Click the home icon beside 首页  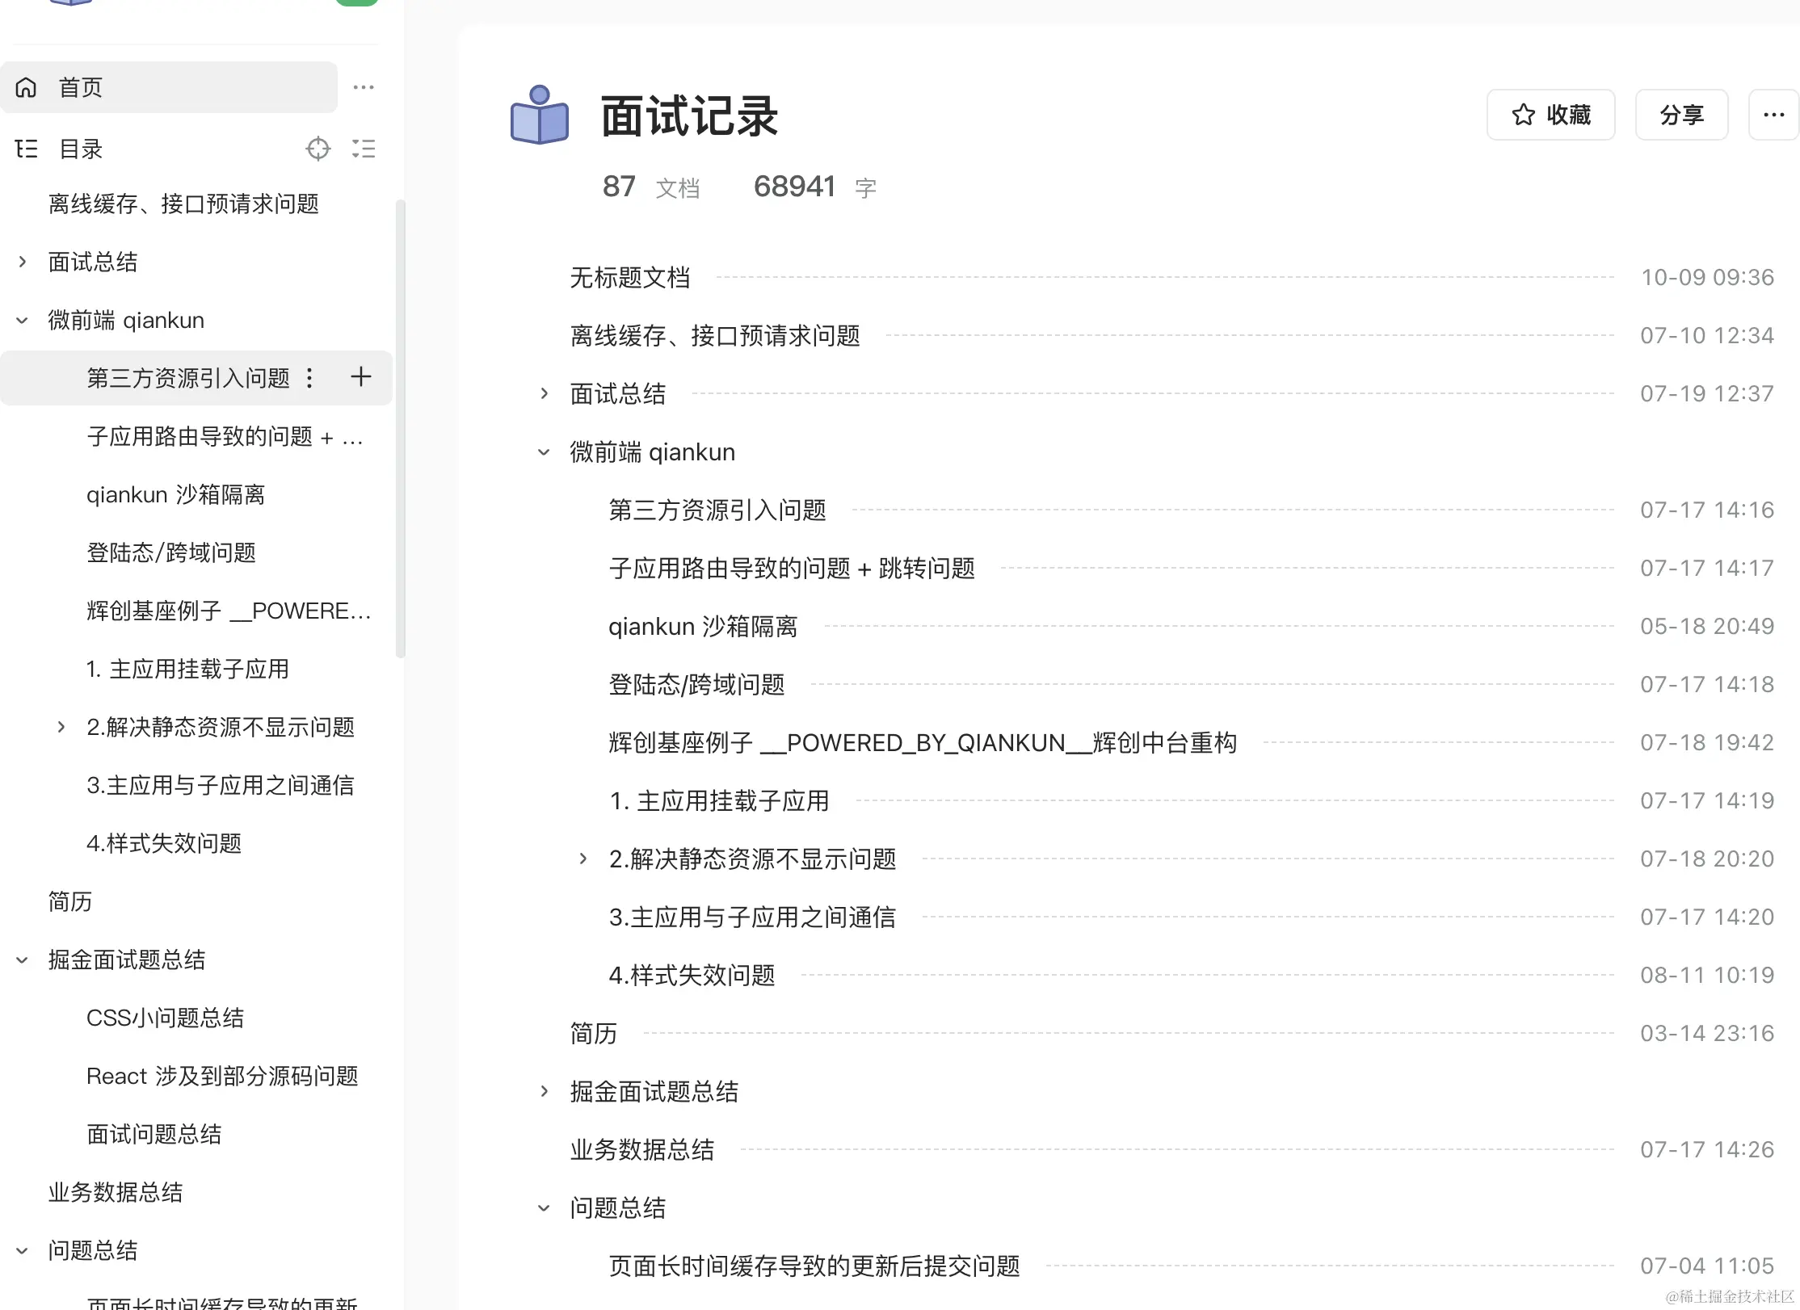point(27,87)
